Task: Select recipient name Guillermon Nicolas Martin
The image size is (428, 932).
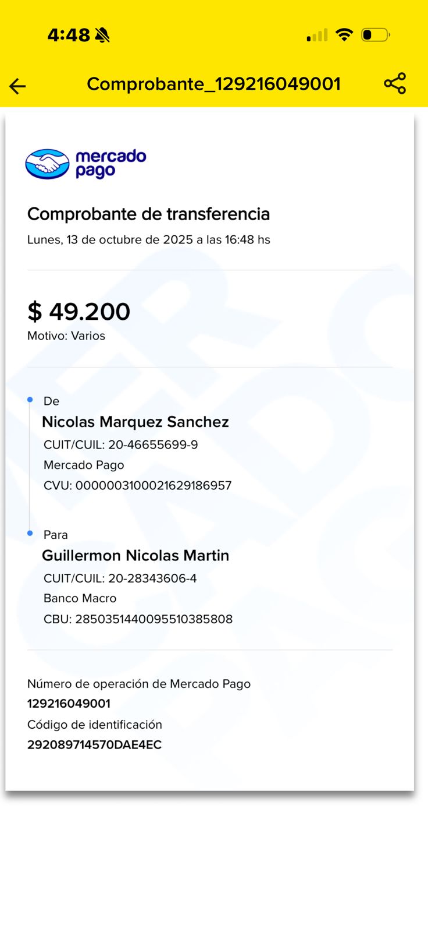Action: coord(135,555)
